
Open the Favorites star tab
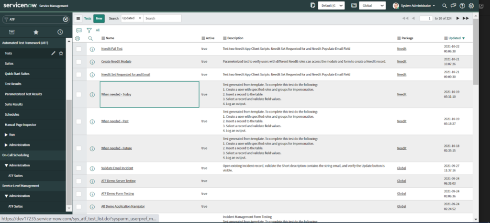click(x=36, y=32)
